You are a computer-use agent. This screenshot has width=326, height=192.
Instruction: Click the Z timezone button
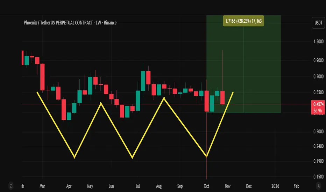[11, 186]
